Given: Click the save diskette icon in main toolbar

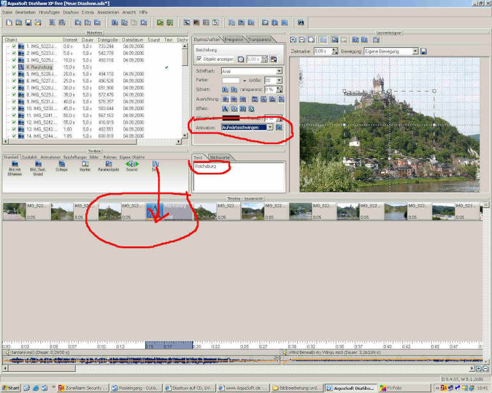Looking at the screenshot, I should pos(28,22).
